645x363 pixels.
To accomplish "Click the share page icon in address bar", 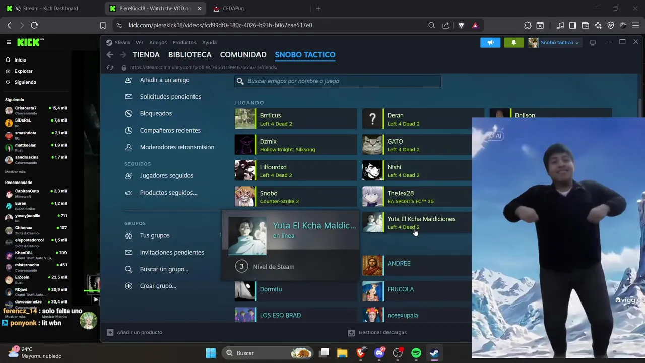I will point(445,25).
